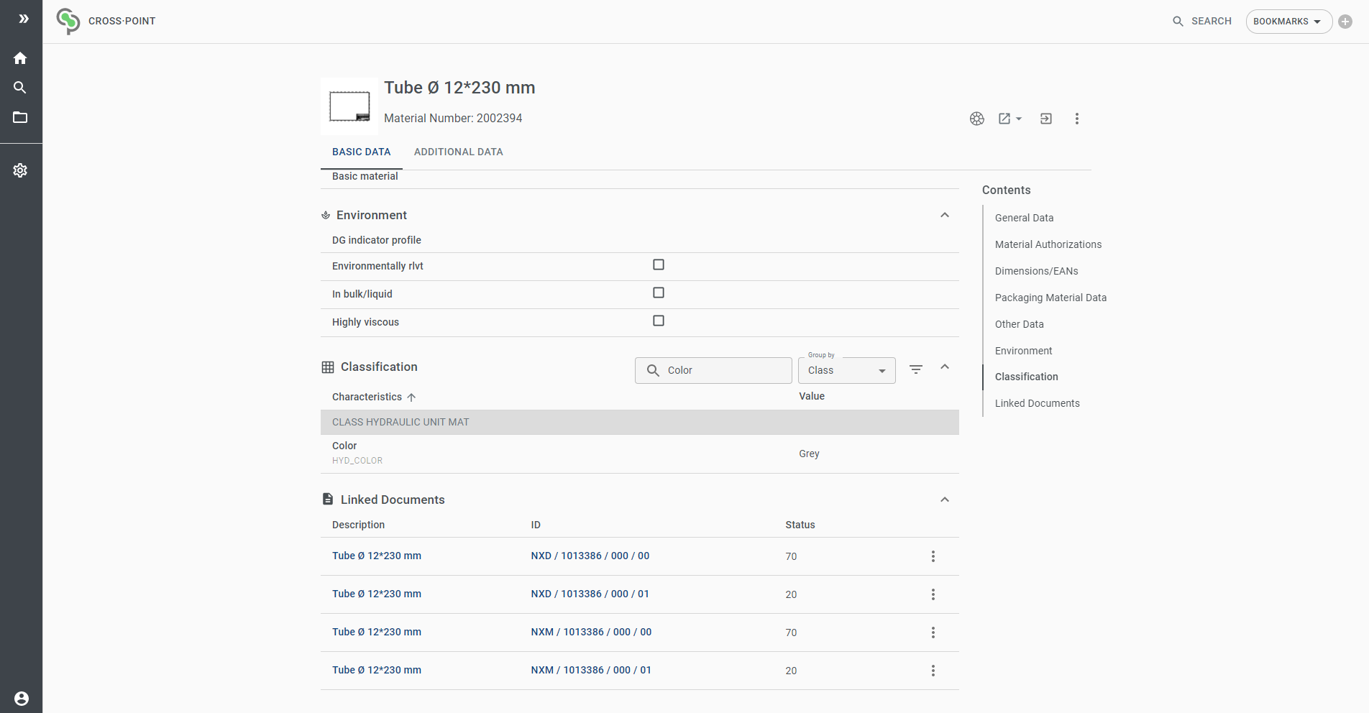
Task: Click the Environment section leaf icon
Action: tap(326, 215)
